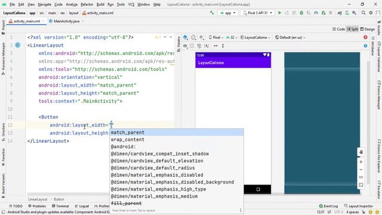Screen dimensions: 382x215
Task: Click the 4 spaces indent setting in status bar
Action: (353, 212)
